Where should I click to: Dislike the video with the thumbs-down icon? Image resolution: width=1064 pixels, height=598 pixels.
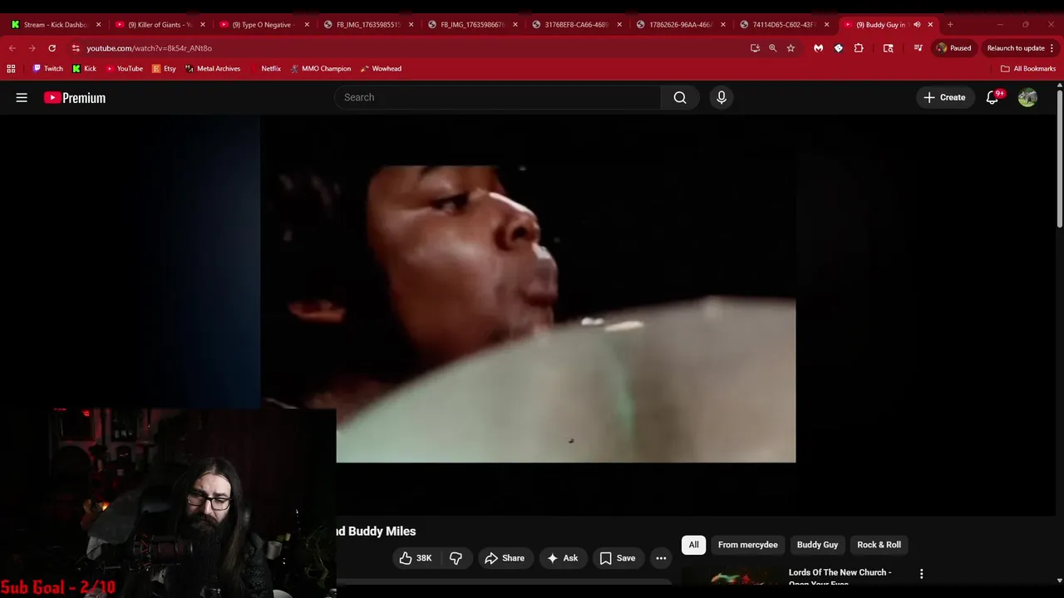point(456,558)
